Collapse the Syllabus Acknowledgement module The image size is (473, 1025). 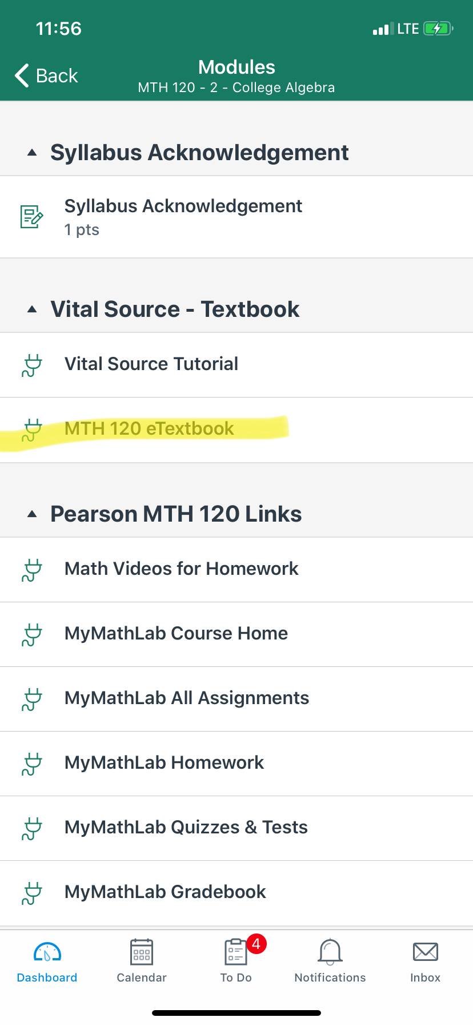(32, 153)
